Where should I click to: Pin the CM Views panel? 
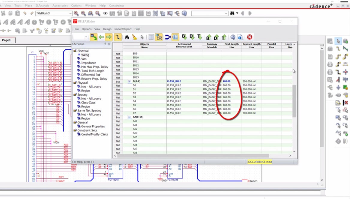coord(105,44)
